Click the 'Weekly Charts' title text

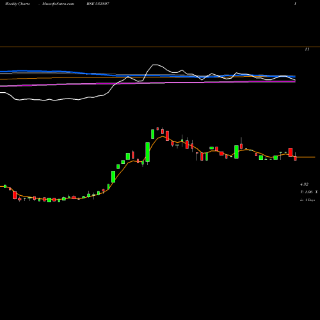coord(17,4)
